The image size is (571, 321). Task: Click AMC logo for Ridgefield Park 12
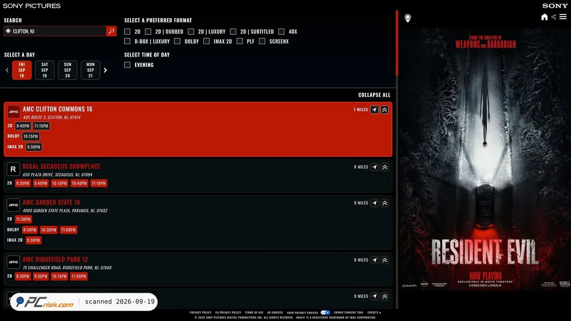tap(13, 262)
